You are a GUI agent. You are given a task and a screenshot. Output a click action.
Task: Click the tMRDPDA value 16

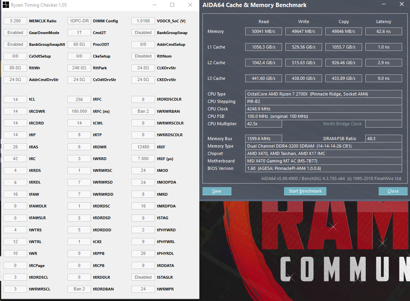pyautogui.click(x=143, y=206)
